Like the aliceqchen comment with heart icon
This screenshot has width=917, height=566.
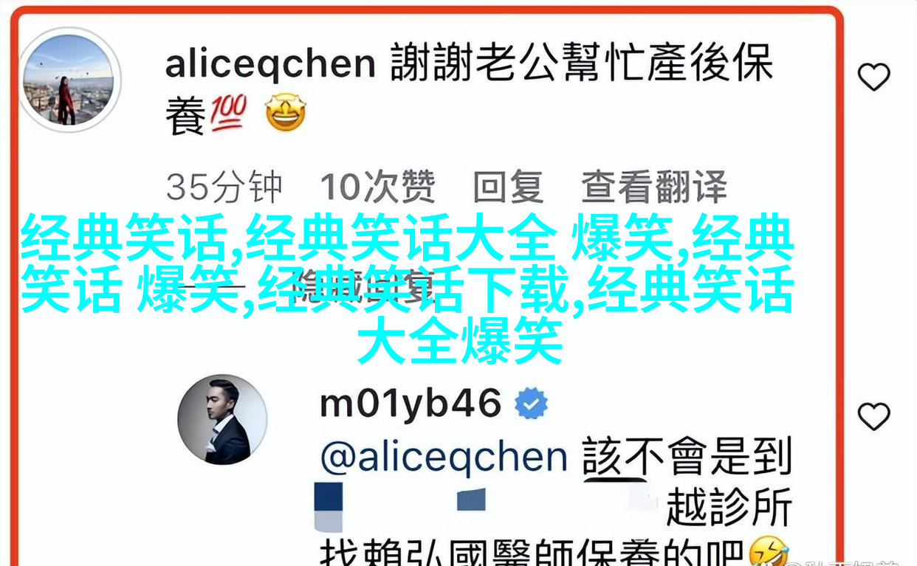point(873,77)
